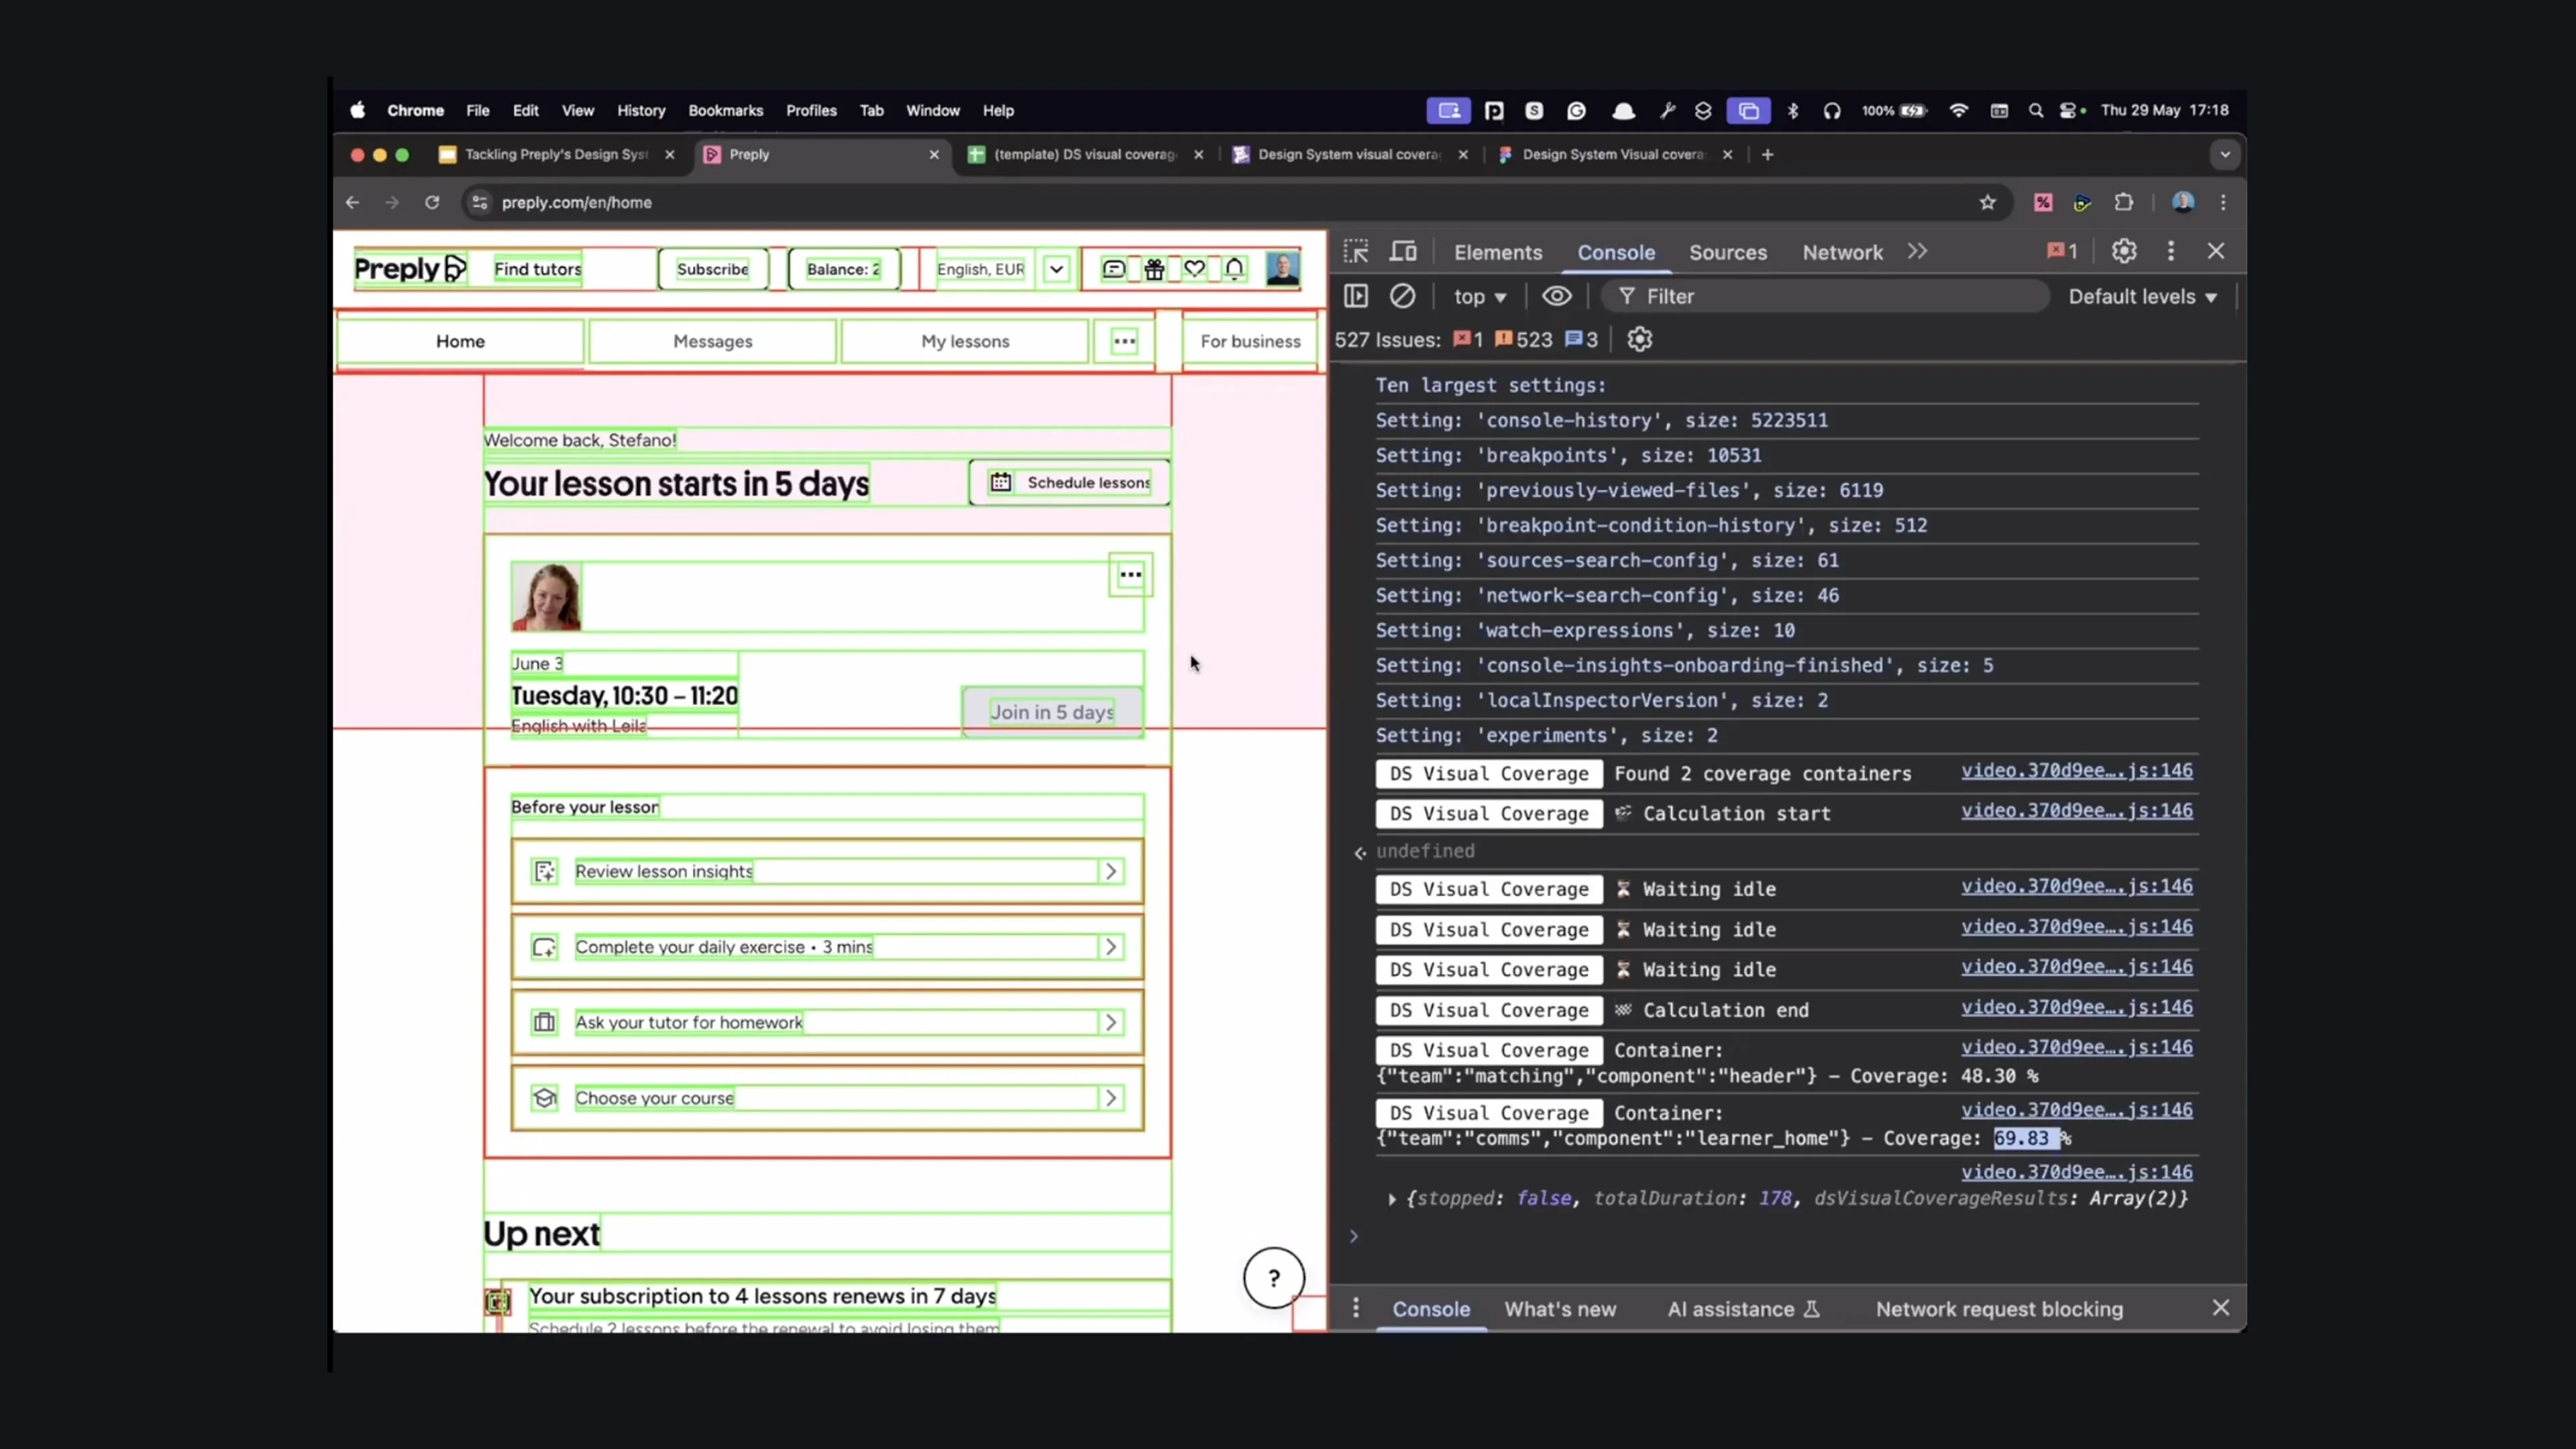Select the inspect element tool

click(1356, 251)
